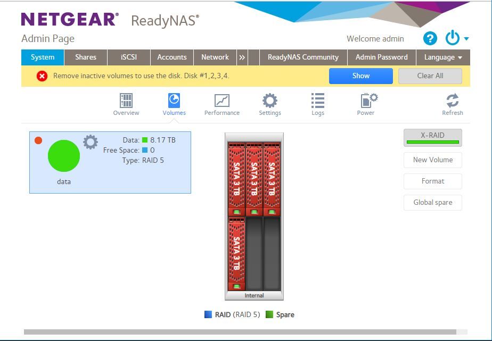Click the green Spare legend swatch

click(269, 314)
